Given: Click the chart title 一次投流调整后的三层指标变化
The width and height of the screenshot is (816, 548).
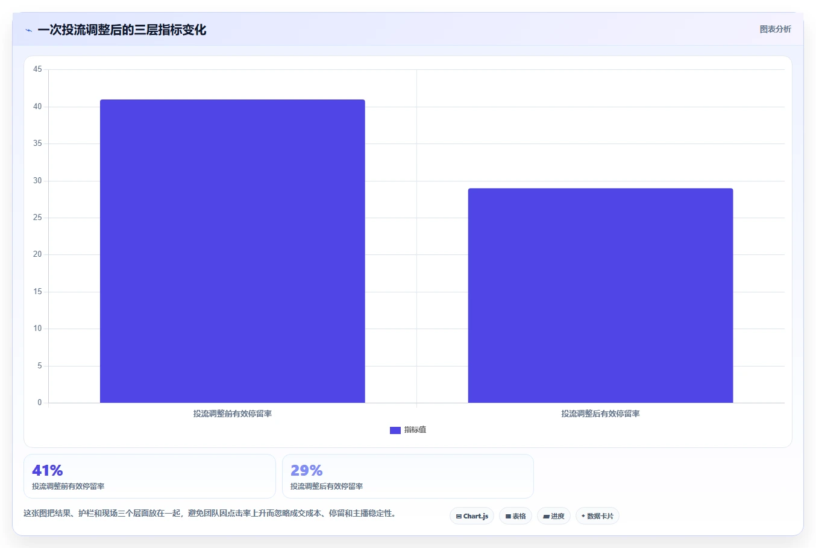Looking at the screenshot, I should (122, 30).
